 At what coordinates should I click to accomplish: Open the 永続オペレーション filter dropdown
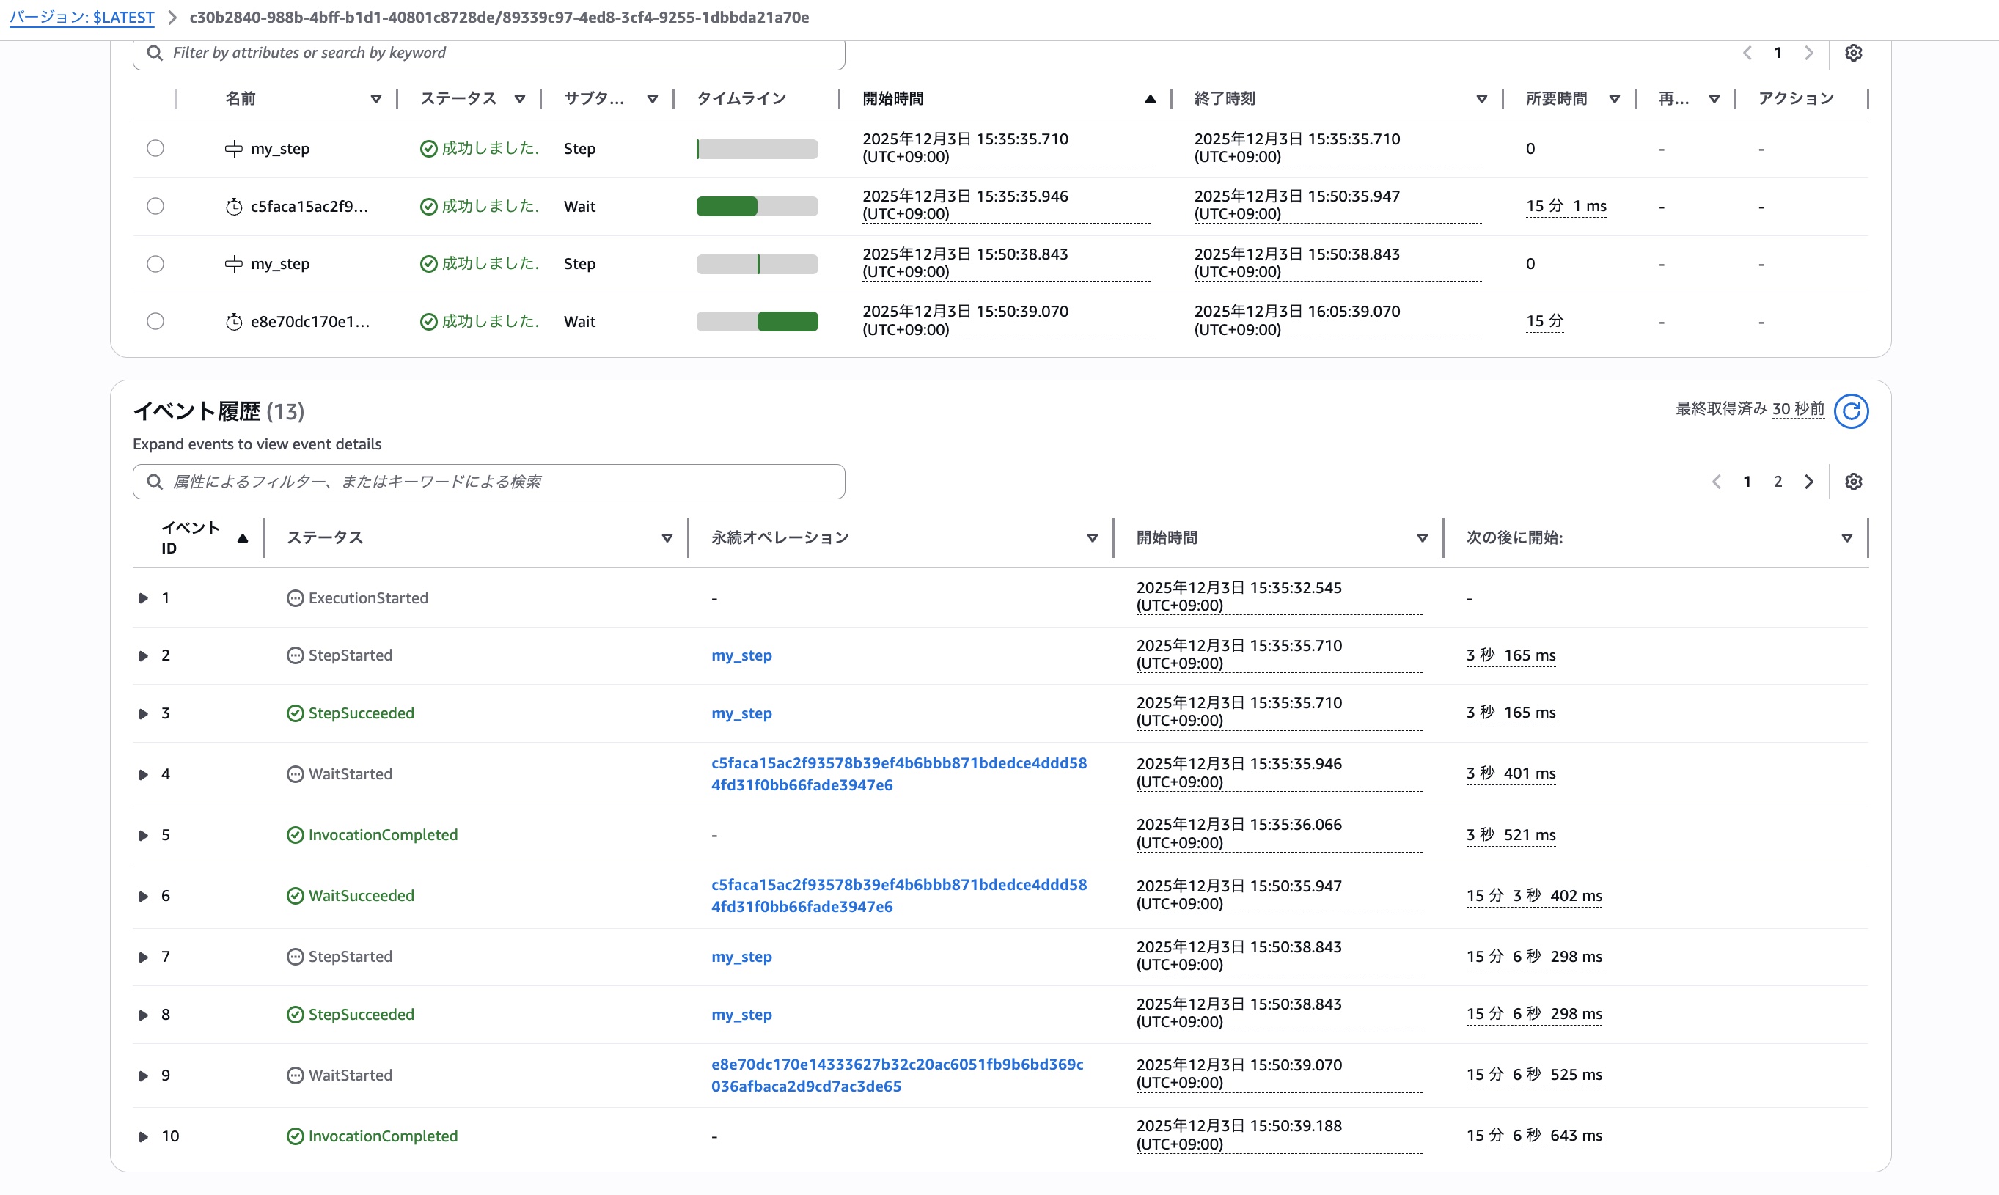pyautogui.click(x=1092, y=537)
